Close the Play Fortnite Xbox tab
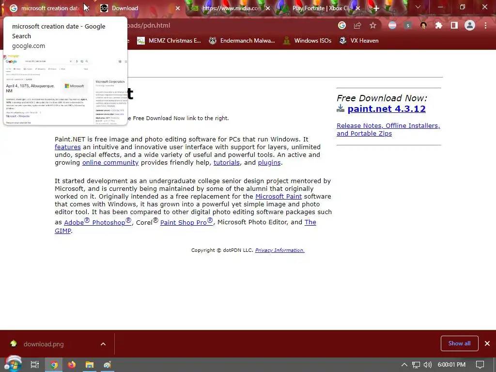Screen dimensions: 496x372 pyautogui.click(x=358, y=8)
